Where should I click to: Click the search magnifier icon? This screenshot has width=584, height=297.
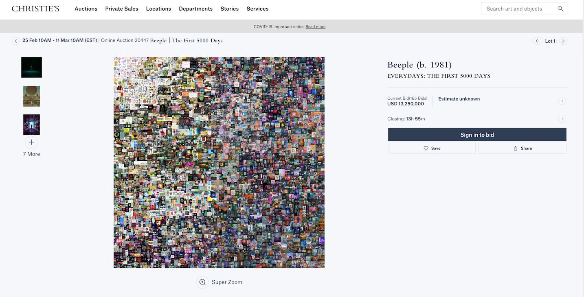560,9
